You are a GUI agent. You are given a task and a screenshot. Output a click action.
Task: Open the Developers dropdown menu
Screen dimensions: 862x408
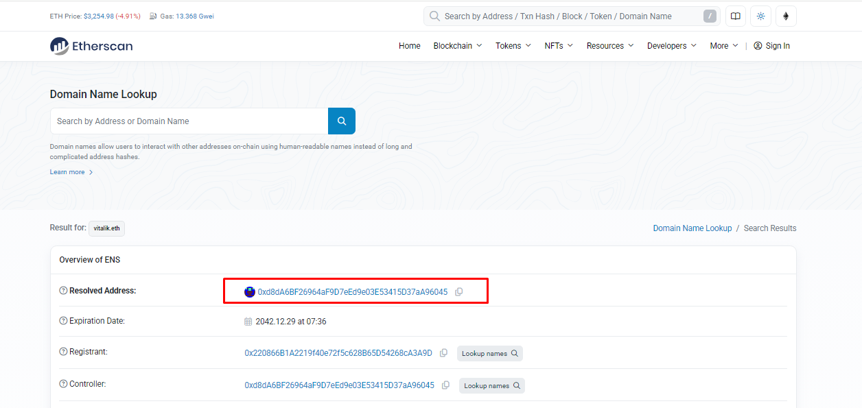pos(671,46)
